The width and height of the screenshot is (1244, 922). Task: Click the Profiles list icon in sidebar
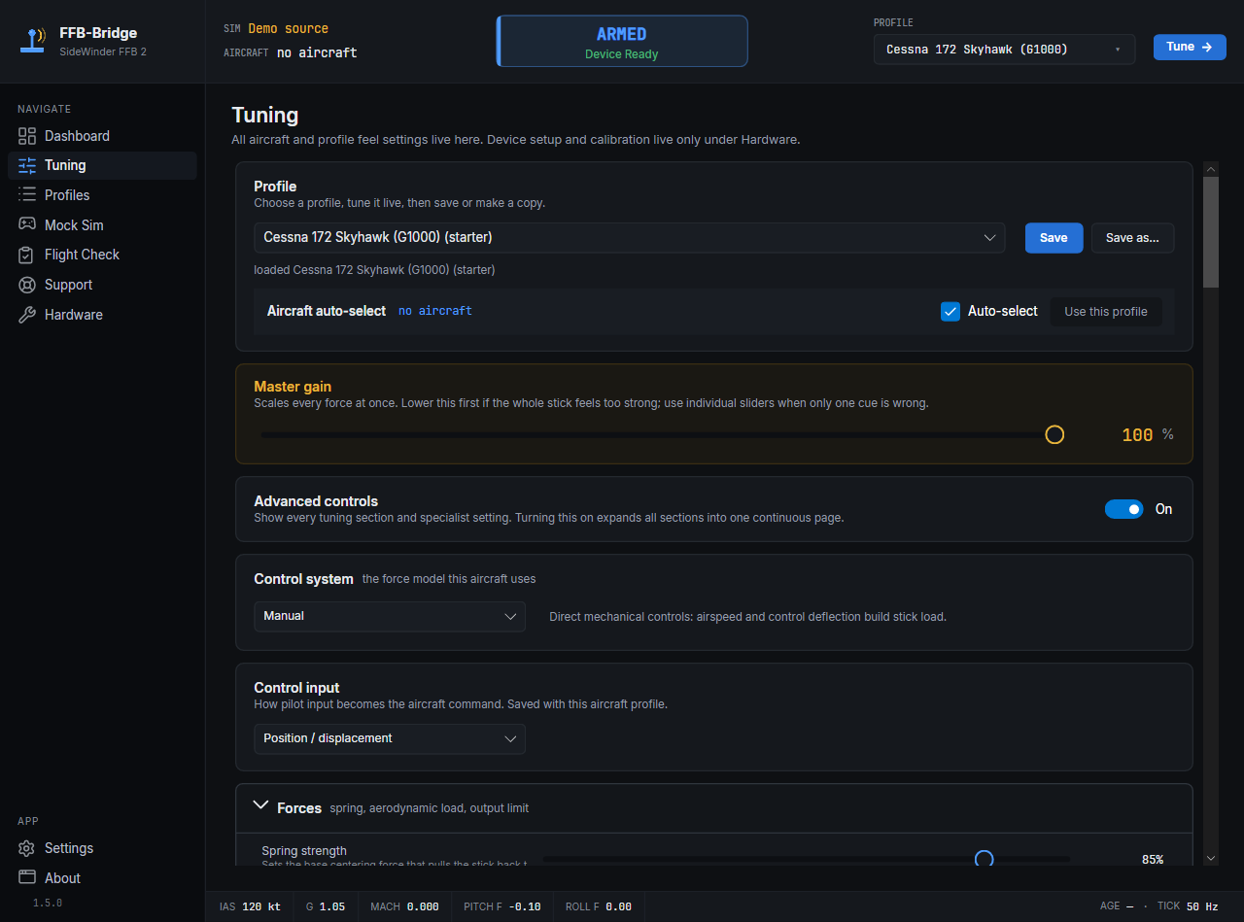click(27, 195)
